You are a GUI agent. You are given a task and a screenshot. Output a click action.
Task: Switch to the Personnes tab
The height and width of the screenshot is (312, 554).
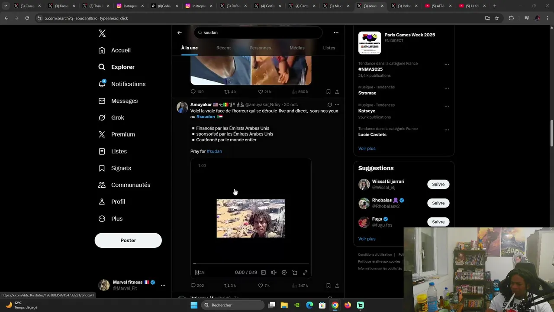click(260, 48)
